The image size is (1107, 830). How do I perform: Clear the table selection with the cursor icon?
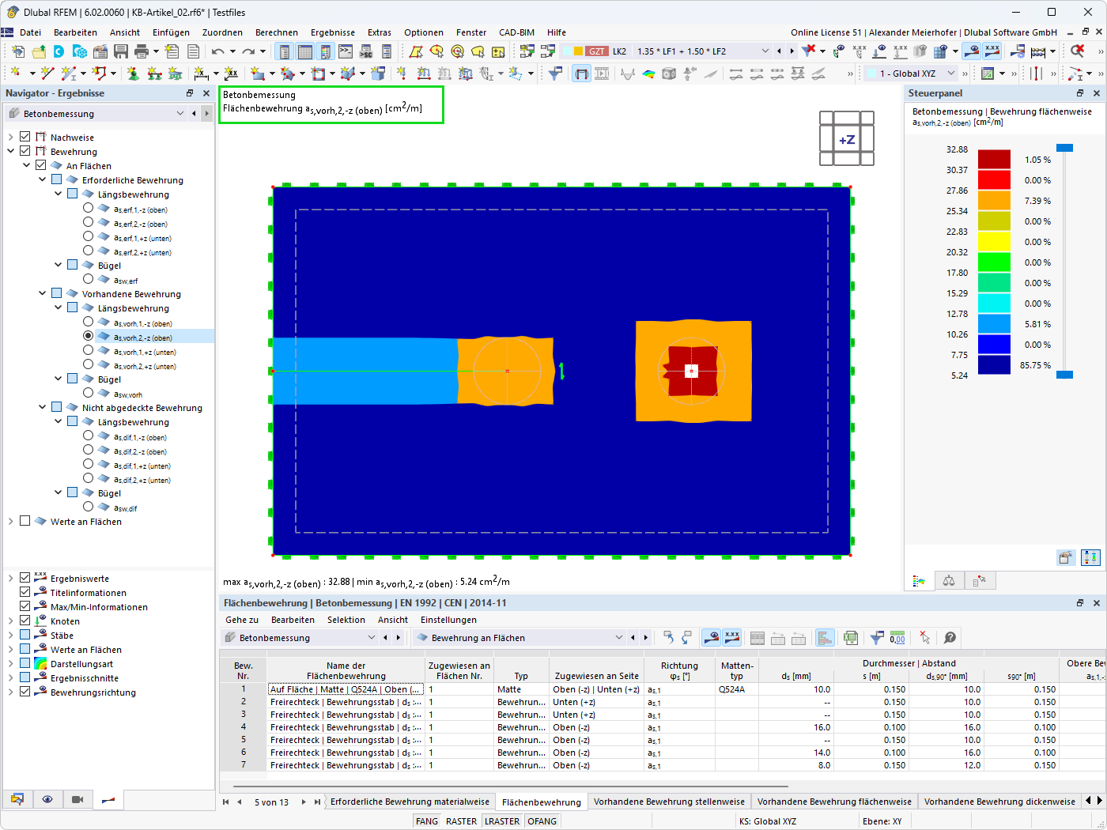coord(924,638)
